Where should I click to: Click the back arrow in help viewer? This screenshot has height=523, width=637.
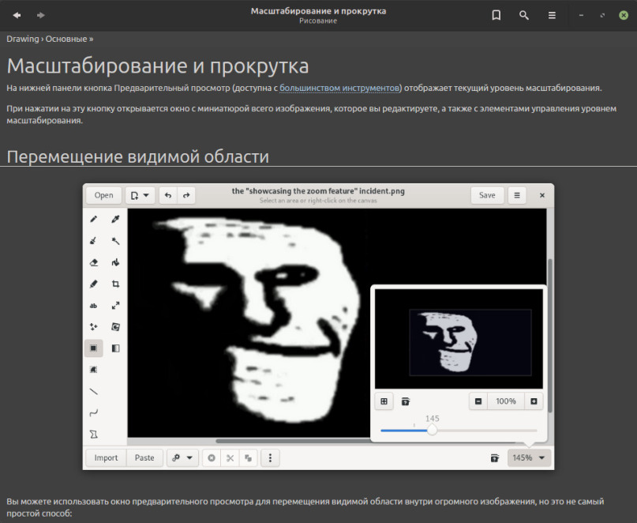pyautogui.click(x=17, y=15)
